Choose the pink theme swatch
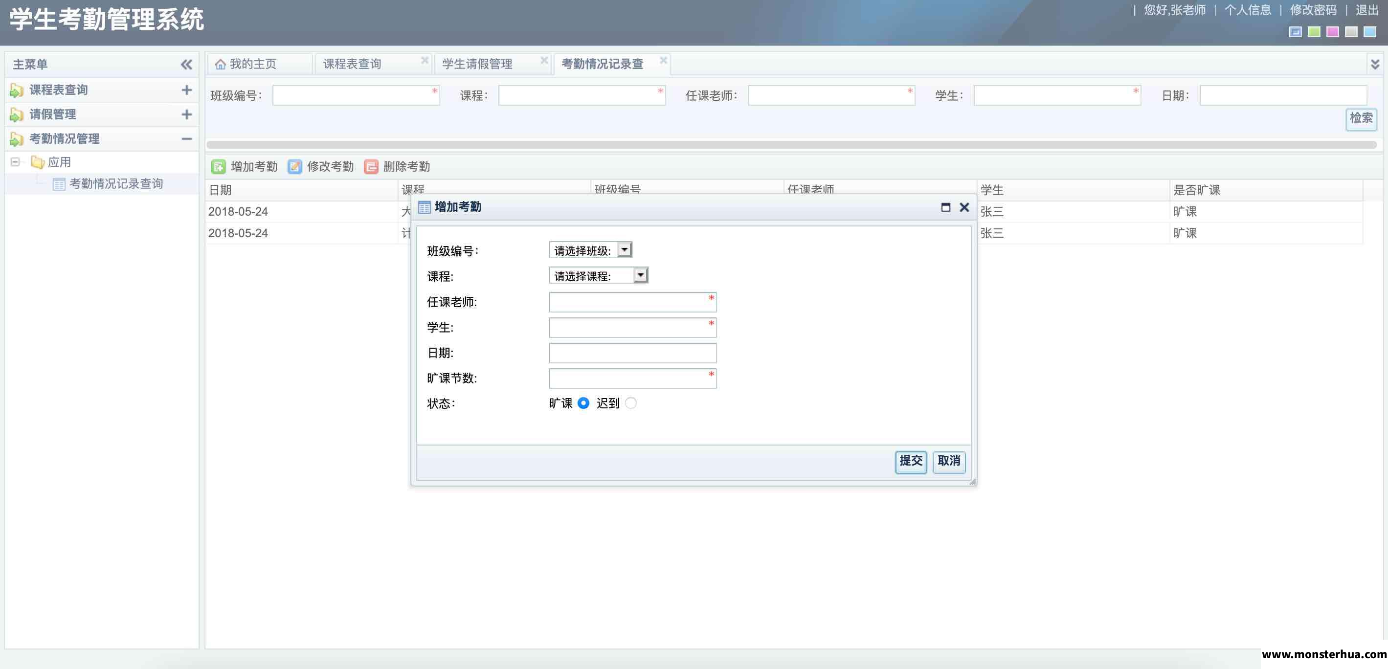 (x=1333, y=32)
